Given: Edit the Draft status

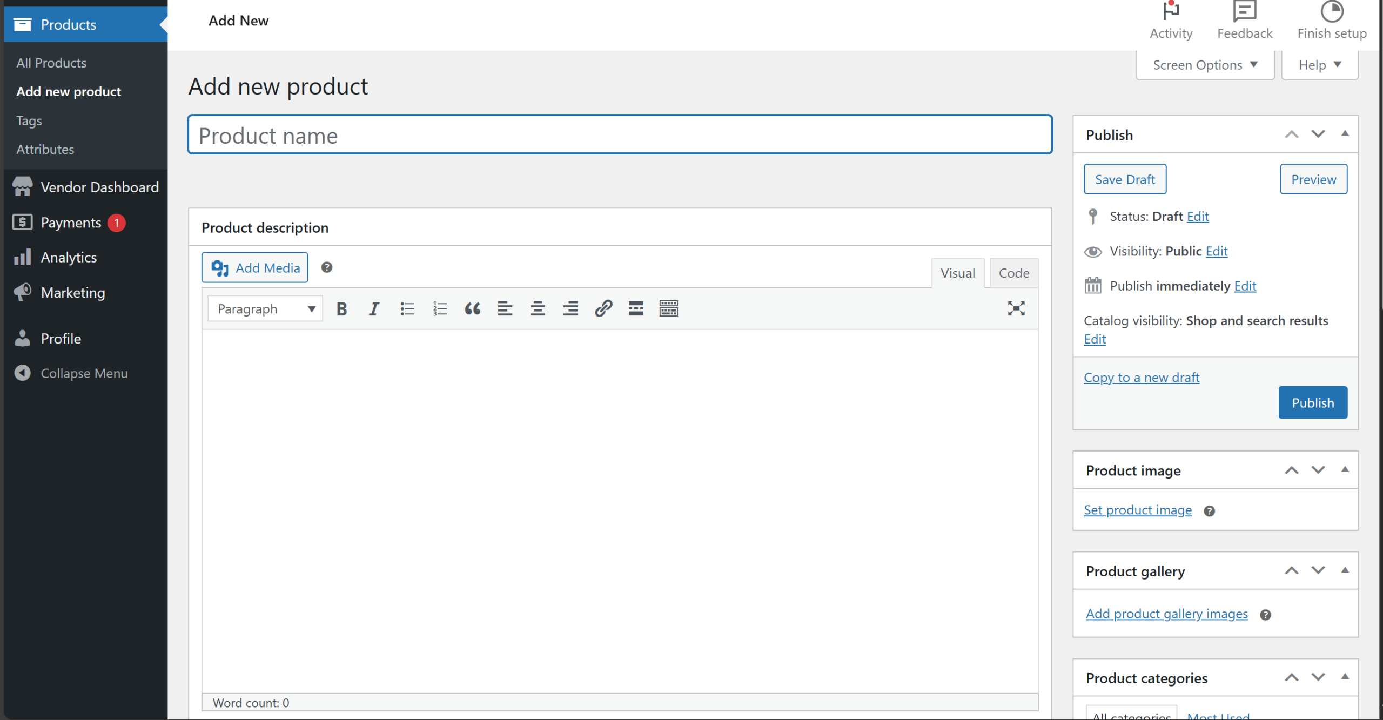Looking at the screenshot, I should 1198,216.
